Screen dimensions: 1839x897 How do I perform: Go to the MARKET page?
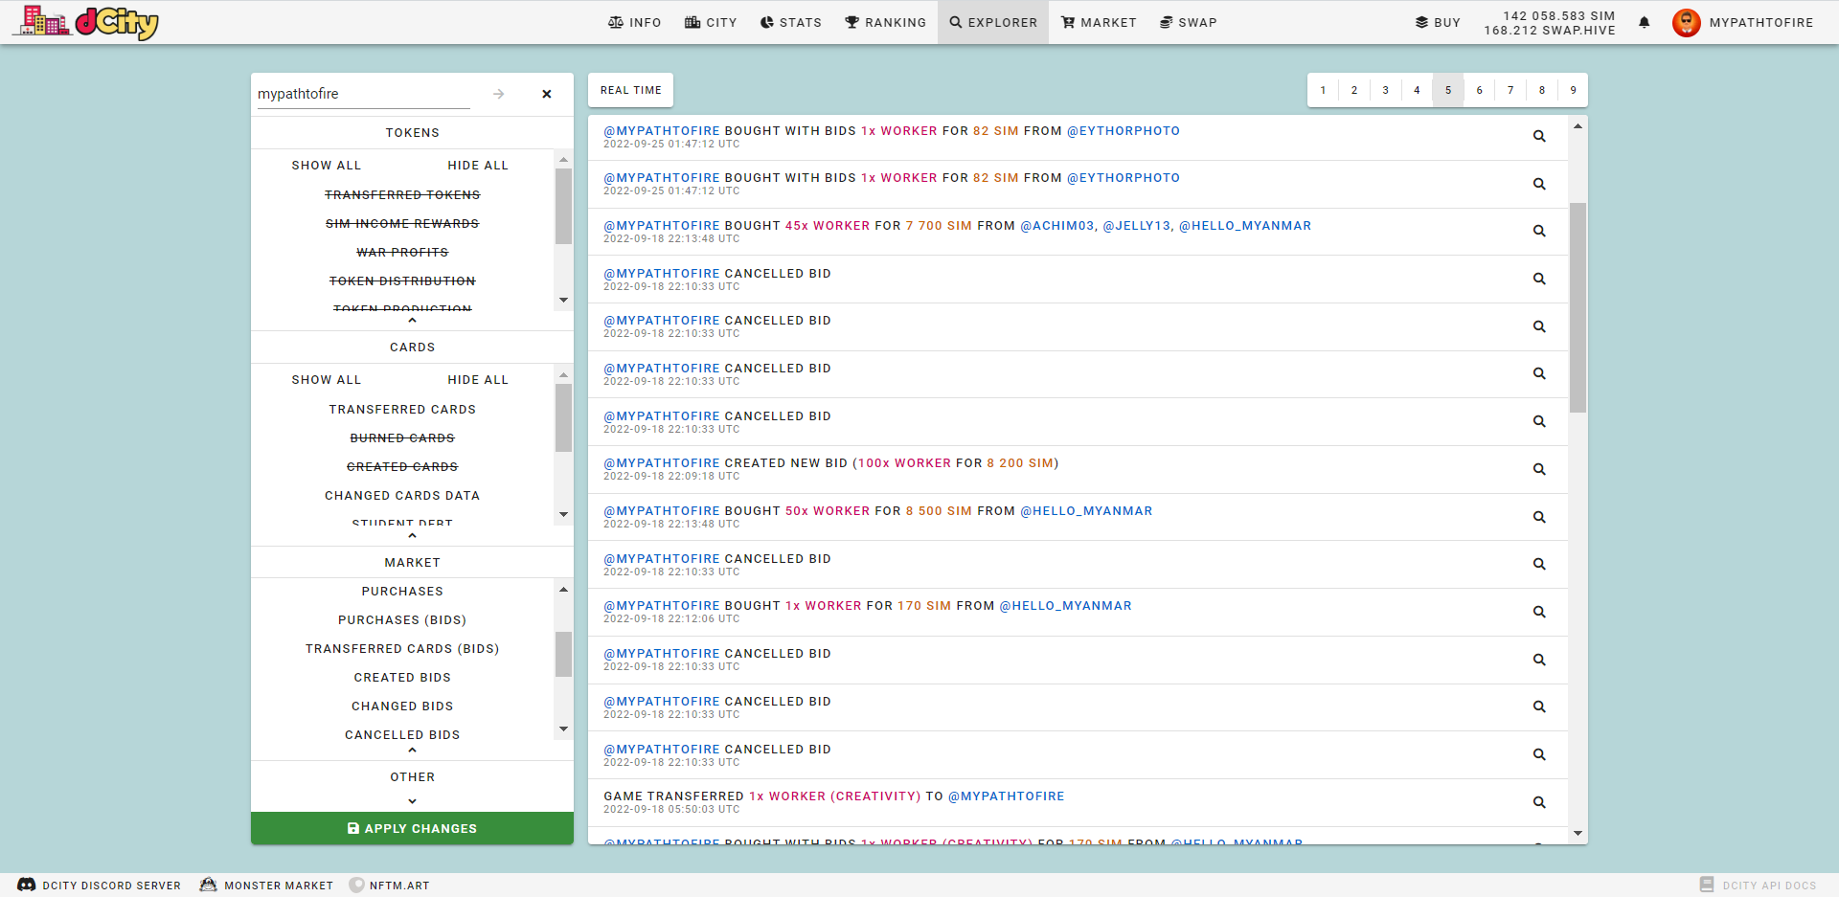[1099, 23]
